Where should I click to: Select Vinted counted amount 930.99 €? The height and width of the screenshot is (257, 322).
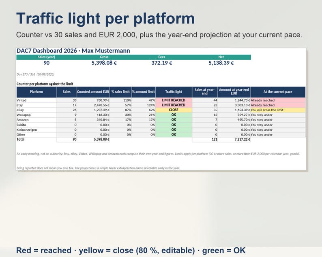coord(93,100)
